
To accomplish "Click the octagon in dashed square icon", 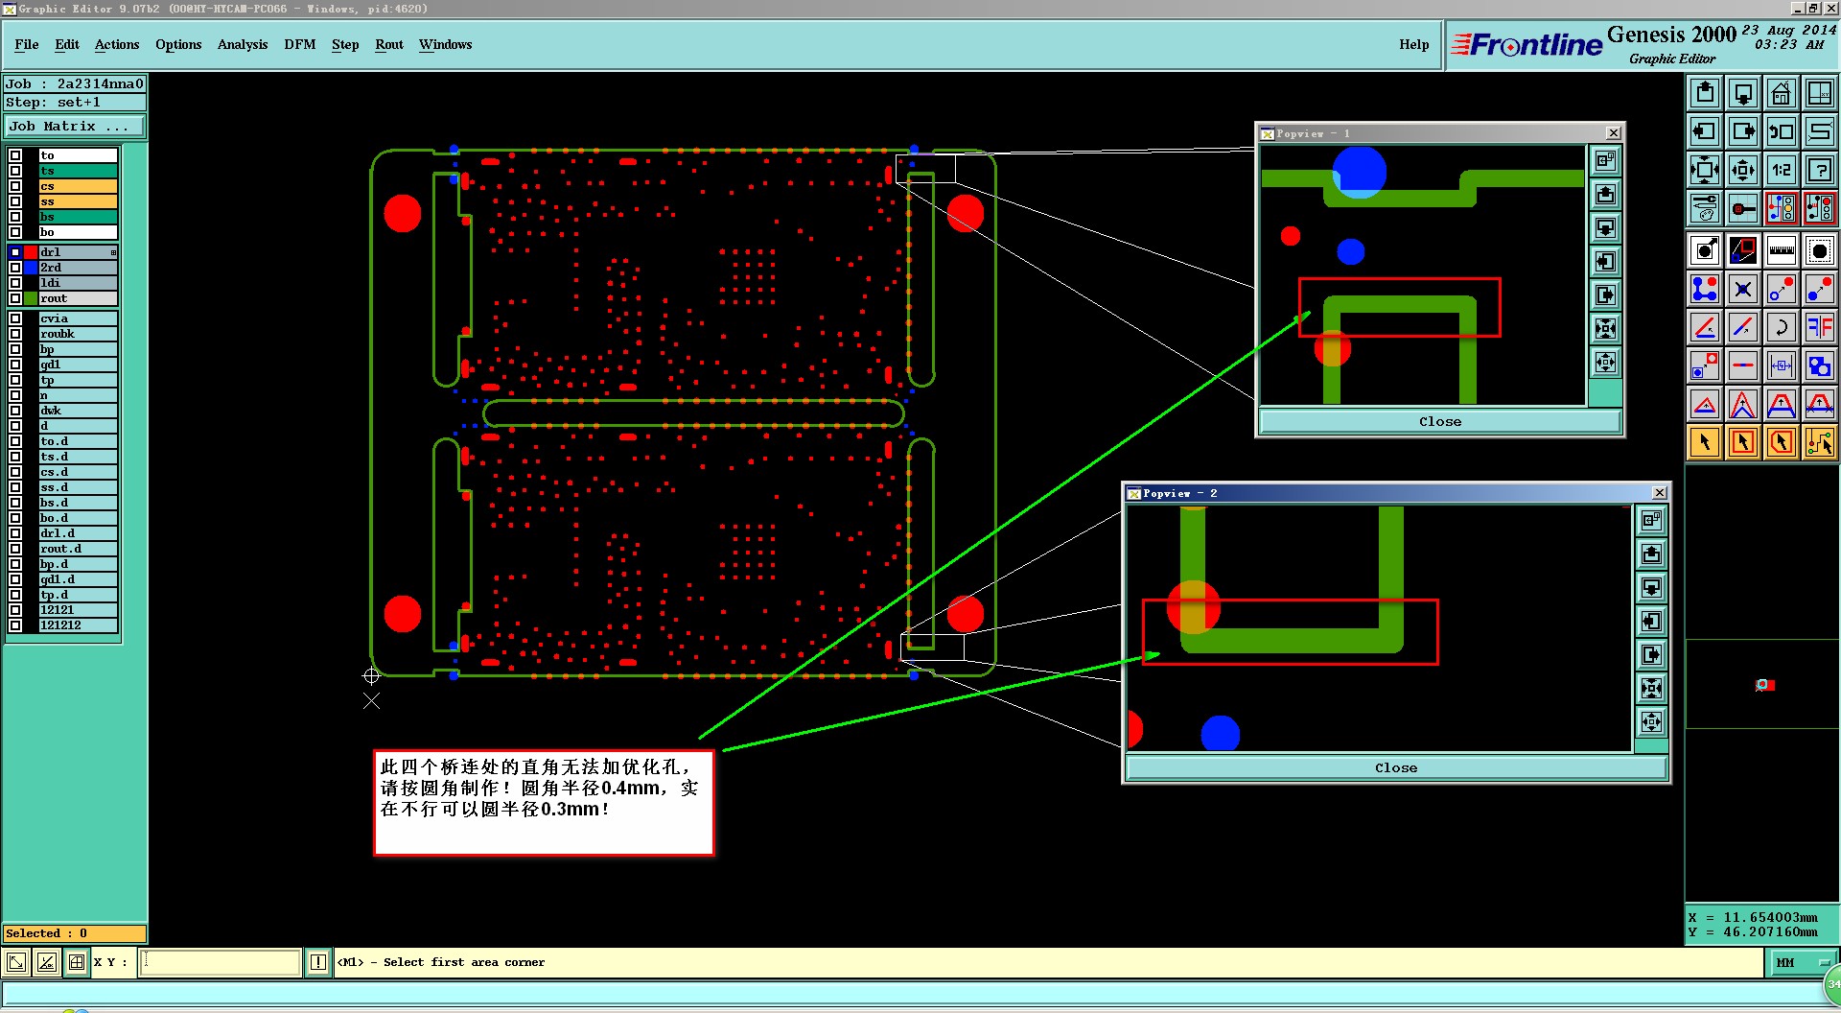I will (1820, 251).
